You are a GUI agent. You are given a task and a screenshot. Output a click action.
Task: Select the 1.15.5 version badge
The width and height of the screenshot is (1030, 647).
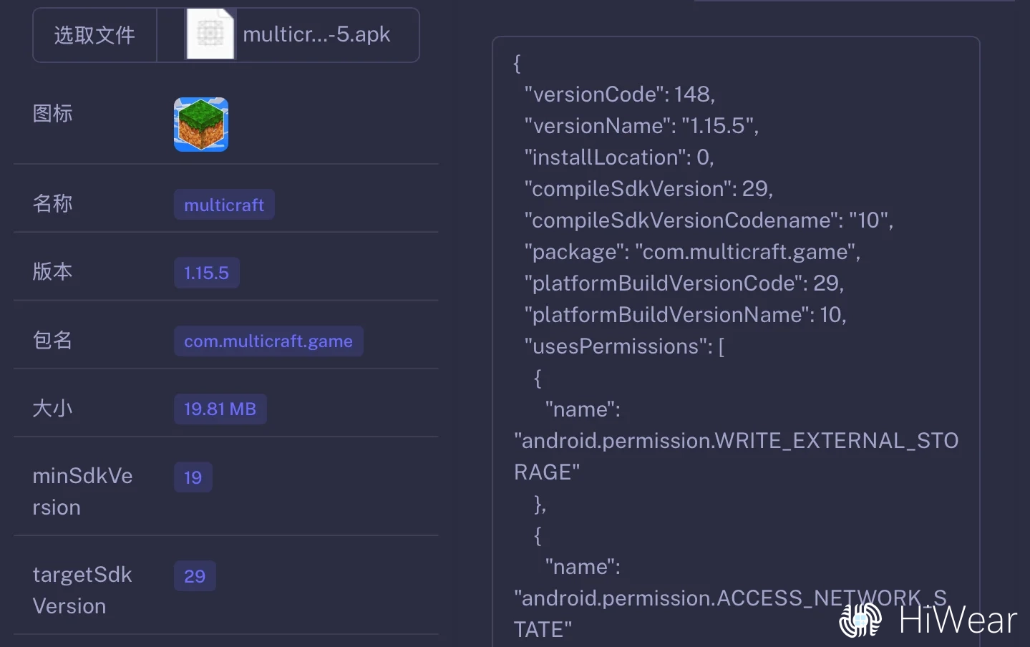(206, 273)
